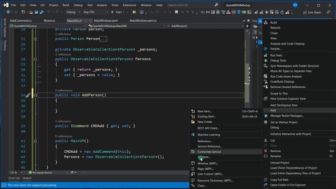Click the Manage NuGet Packages icon
The image size is (336, 189).
[x=266, y=115]
